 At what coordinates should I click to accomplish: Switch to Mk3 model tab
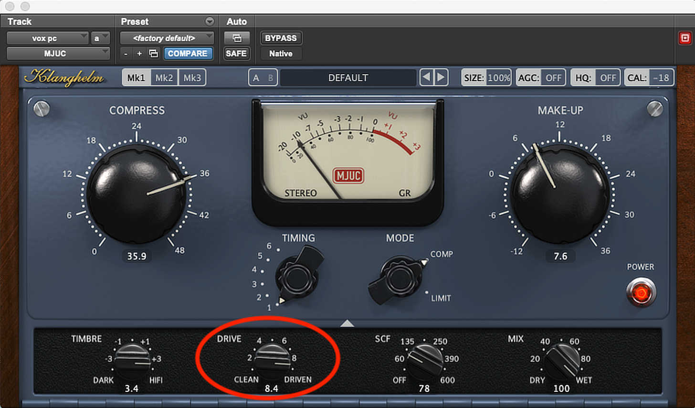click(x=192, y=77)
